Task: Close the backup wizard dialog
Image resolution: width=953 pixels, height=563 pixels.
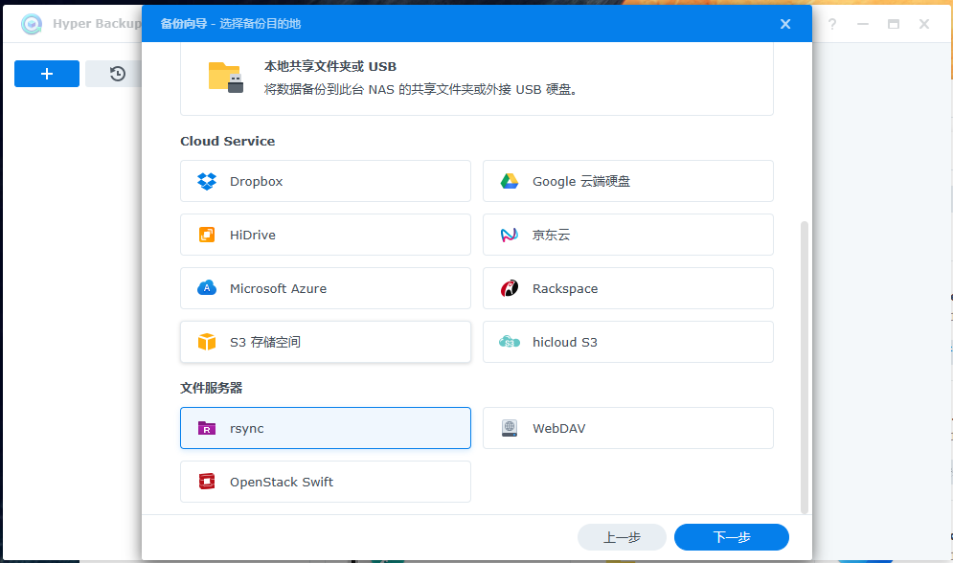Action: click(785, 24)
